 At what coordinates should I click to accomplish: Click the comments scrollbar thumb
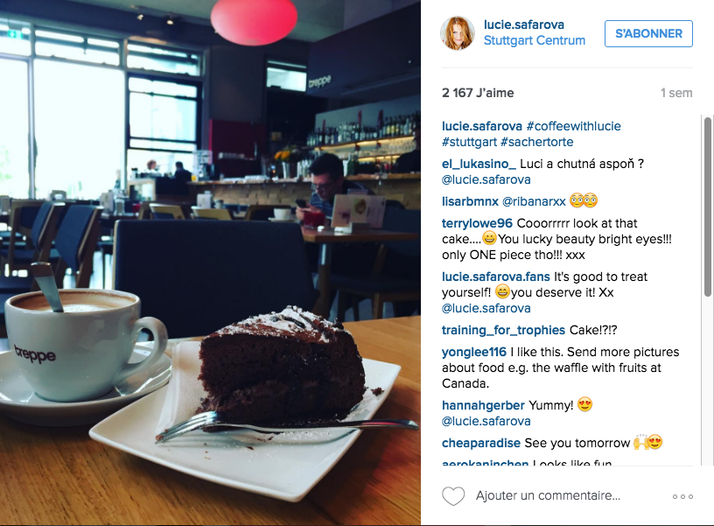pyautogui.click(x=708, y=207)
